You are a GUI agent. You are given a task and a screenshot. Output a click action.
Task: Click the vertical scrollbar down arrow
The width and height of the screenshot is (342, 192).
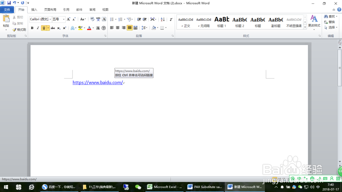click(x=340, y=162)
